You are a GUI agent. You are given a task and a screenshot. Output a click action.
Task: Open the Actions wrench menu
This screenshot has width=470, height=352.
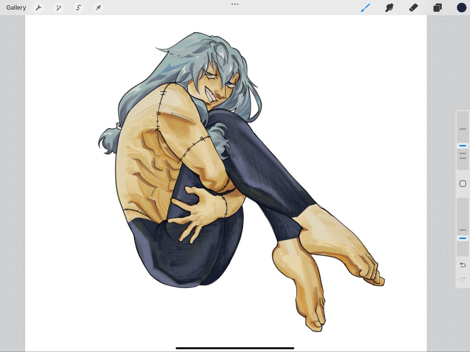tap(38, 7)
